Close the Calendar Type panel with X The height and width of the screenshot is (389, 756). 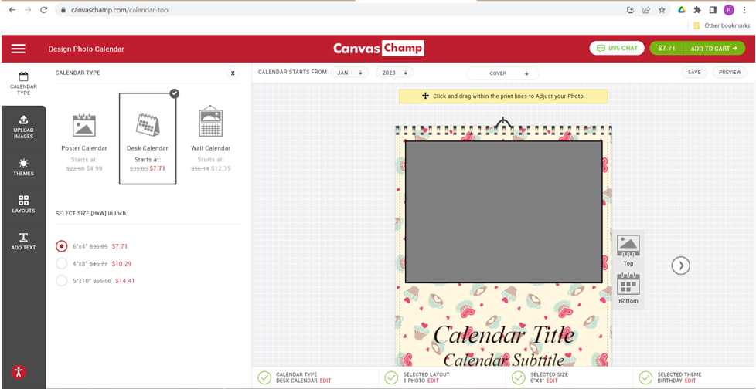(x=233, y=73)
